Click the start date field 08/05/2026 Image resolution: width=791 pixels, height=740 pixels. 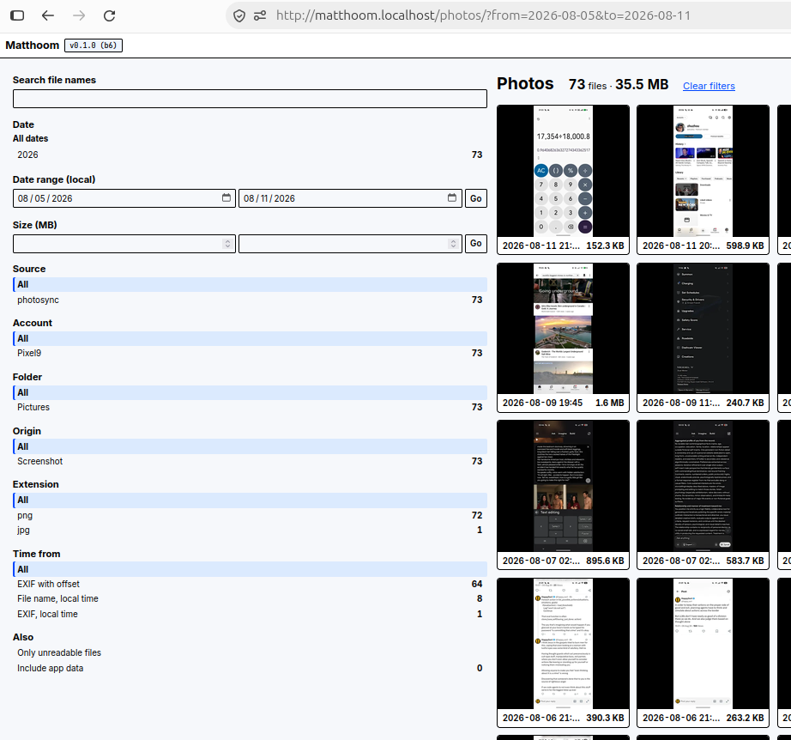click(x=124, y=198)
